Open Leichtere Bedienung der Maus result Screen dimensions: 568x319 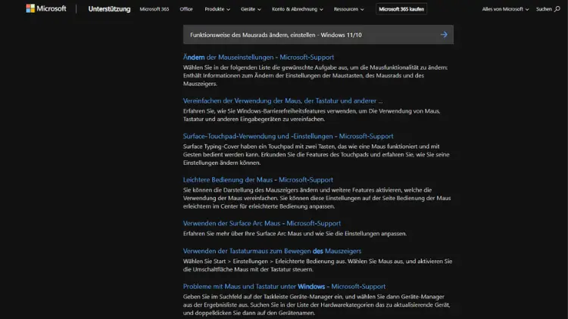point(258,180)
